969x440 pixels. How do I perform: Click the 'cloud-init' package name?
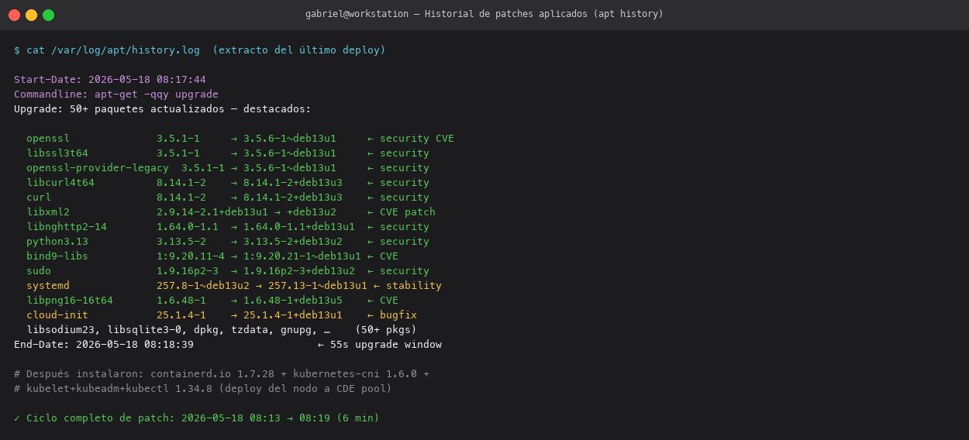(x=57, y=315)
